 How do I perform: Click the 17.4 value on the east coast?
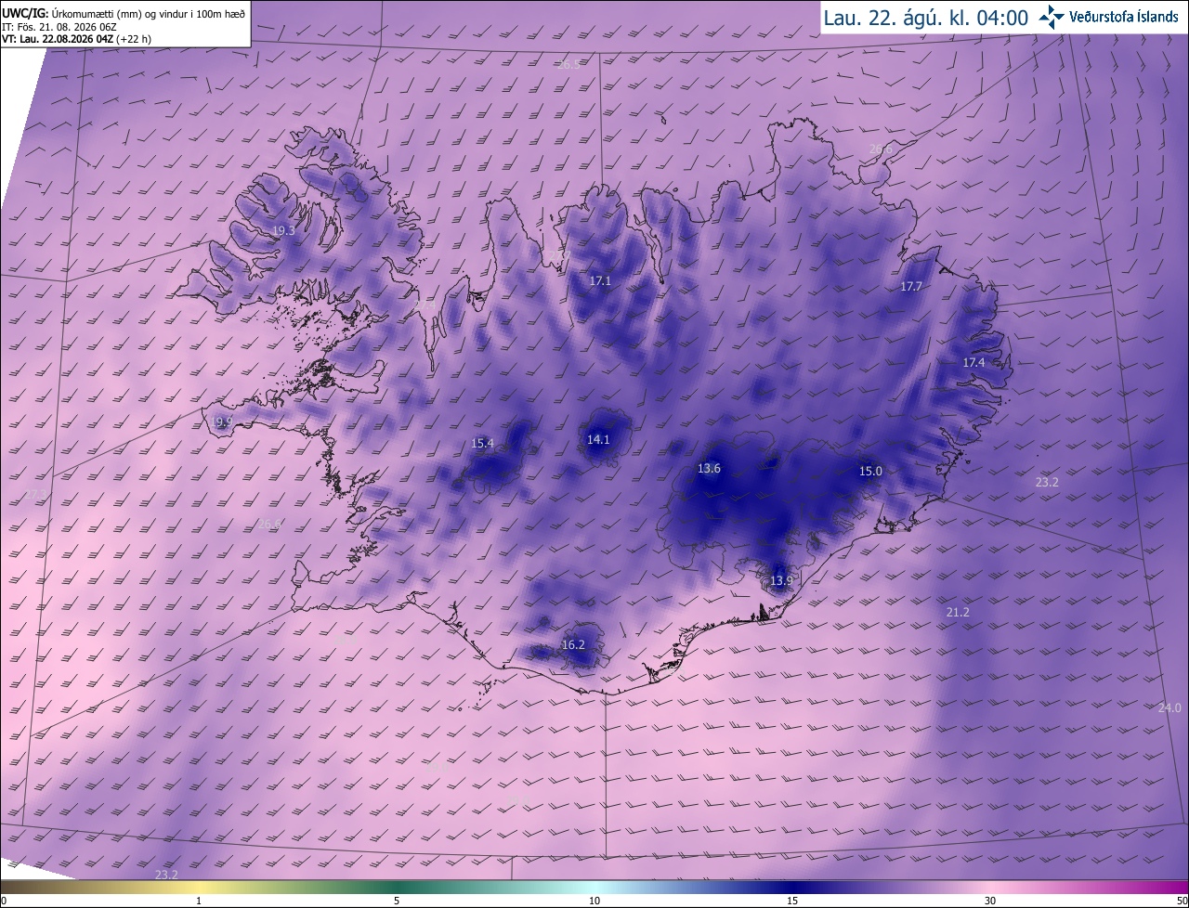click(973, 363)
